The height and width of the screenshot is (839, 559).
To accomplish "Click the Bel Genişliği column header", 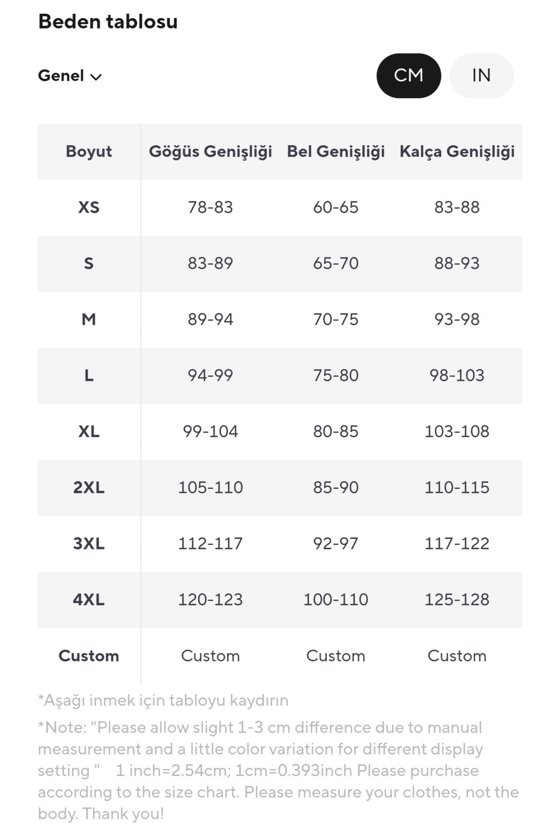I will (335, 151).
